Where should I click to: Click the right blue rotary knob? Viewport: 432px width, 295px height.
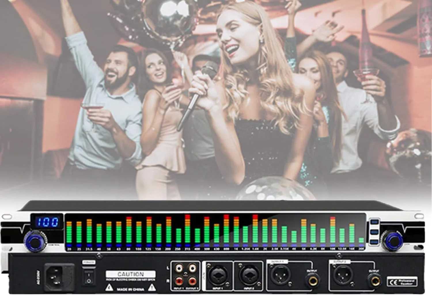point(392,240)
